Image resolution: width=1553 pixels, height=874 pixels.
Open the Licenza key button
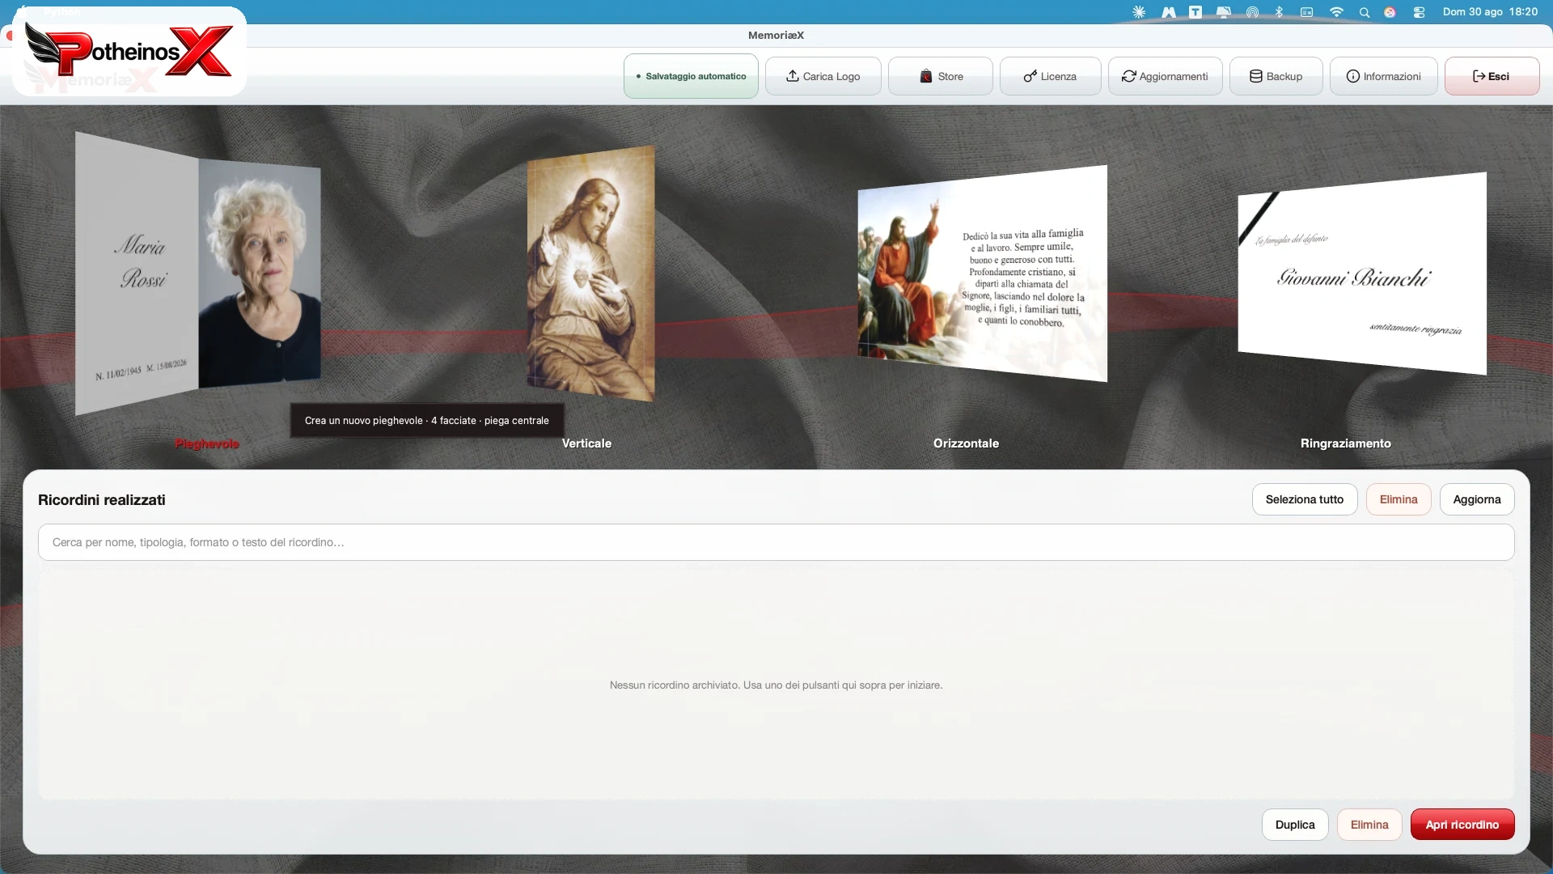(1050, 76)
